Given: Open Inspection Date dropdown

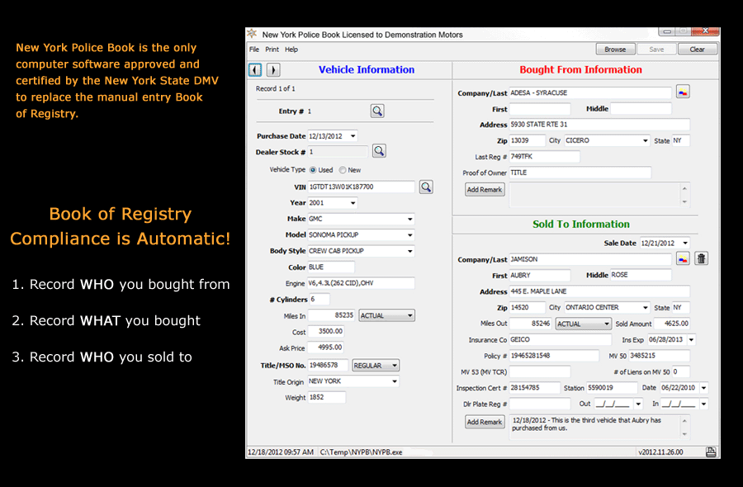Looking at the screenshot, I should pyautogui.click(x=703, y=388).
